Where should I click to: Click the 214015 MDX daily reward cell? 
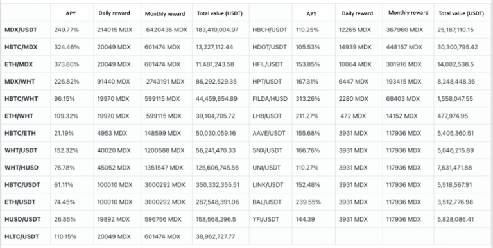click(x=115, y=30)
